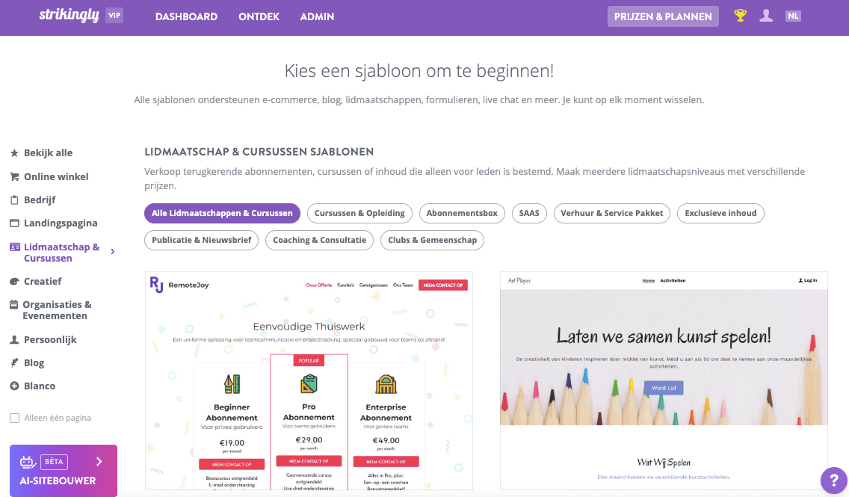Select the Alle Lidmaatschappen & Cursussen filter
Viewport: 849px width, 497px height.
(222, 213)
